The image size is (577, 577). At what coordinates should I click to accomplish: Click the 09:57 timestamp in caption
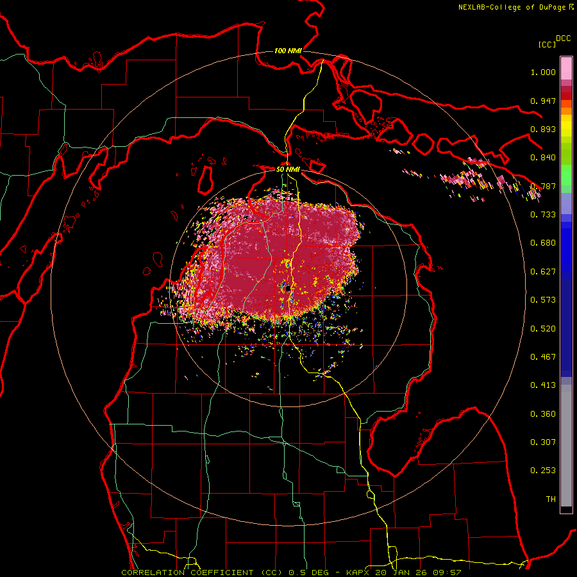[447, 573]
